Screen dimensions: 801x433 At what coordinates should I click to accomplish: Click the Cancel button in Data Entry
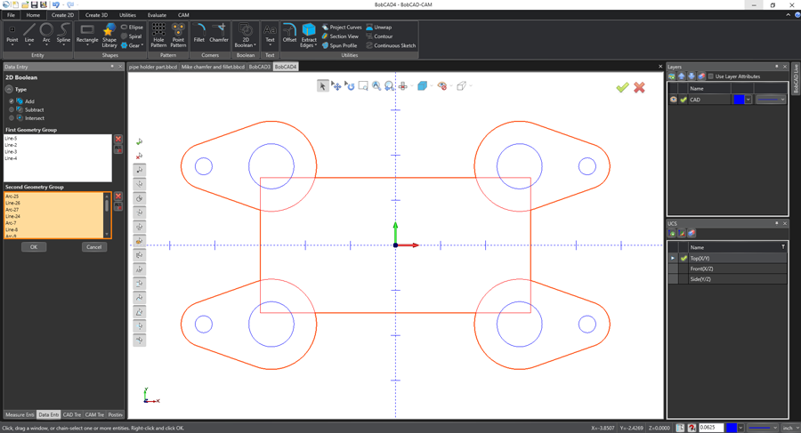point(94,247)
